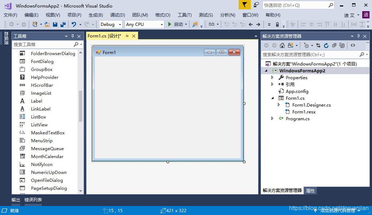Collapse the WindowsFormsApp2 project node
372x215 pixels.
[x=266, y=71]
